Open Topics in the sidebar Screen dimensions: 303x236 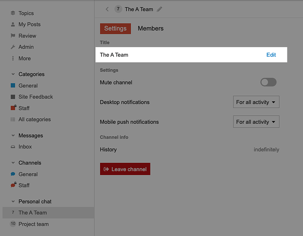[x=26, y=13]
